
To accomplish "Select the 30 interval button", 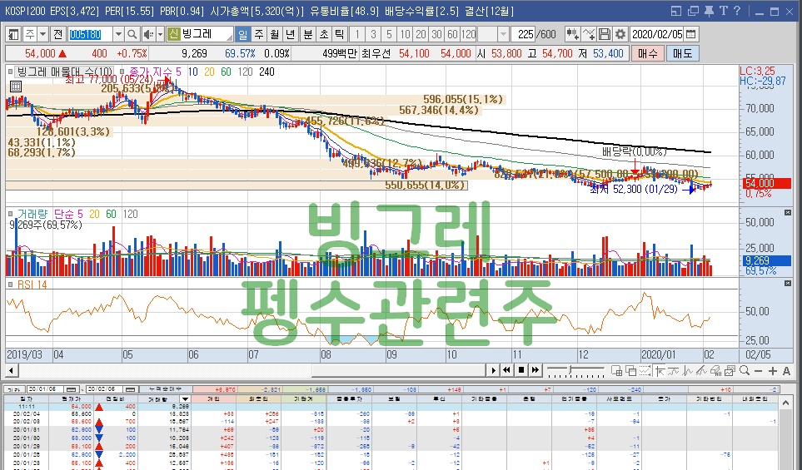I will 436,34.
